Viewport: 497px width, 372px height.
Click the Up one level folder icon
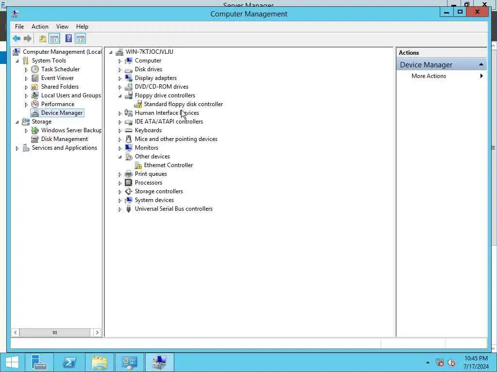43,39
